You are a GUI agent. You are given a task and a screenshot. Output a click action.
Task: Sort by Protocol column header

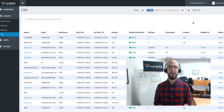pos(186,32)
